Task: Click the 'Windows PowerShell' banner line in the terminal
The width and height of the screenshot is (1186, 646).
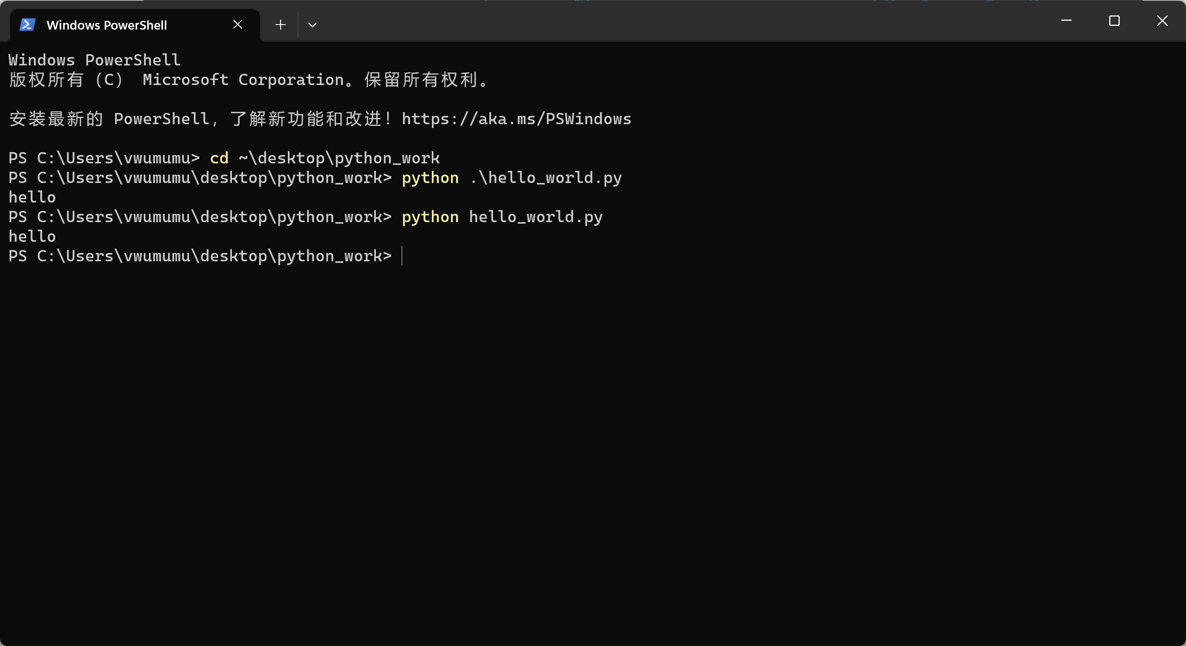Action: (94, 60)
